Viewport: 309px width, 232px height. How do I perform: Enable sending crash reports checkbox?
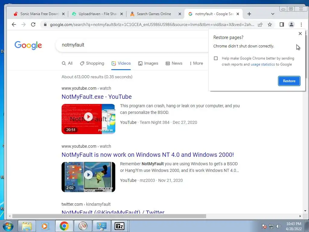pyautogui.click(x=216, y=58)
